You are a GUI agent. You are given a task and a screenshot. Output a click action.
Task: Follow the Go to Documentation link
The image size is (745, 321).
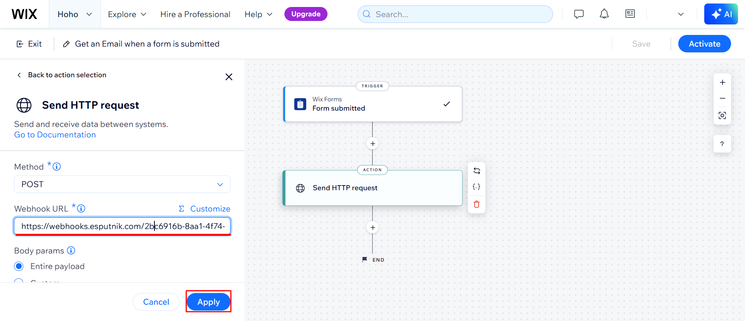55,135
